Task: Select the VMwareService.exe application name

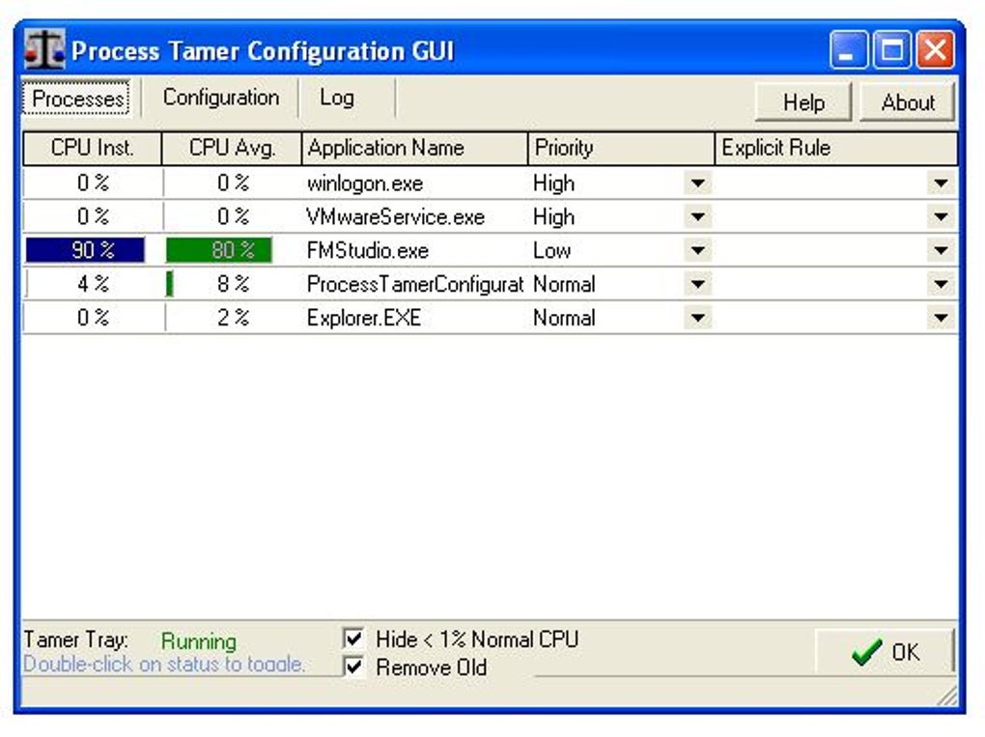Action: [x=396, y=217]
